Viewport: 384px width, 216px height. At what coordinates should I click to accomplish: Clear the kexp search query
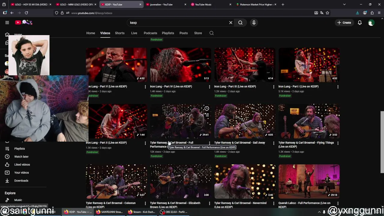tap(231, 22)
